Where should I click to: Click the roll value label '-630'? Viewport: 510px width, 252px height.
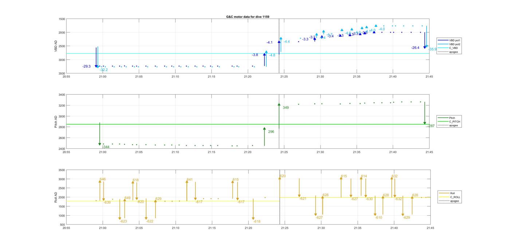369,199
